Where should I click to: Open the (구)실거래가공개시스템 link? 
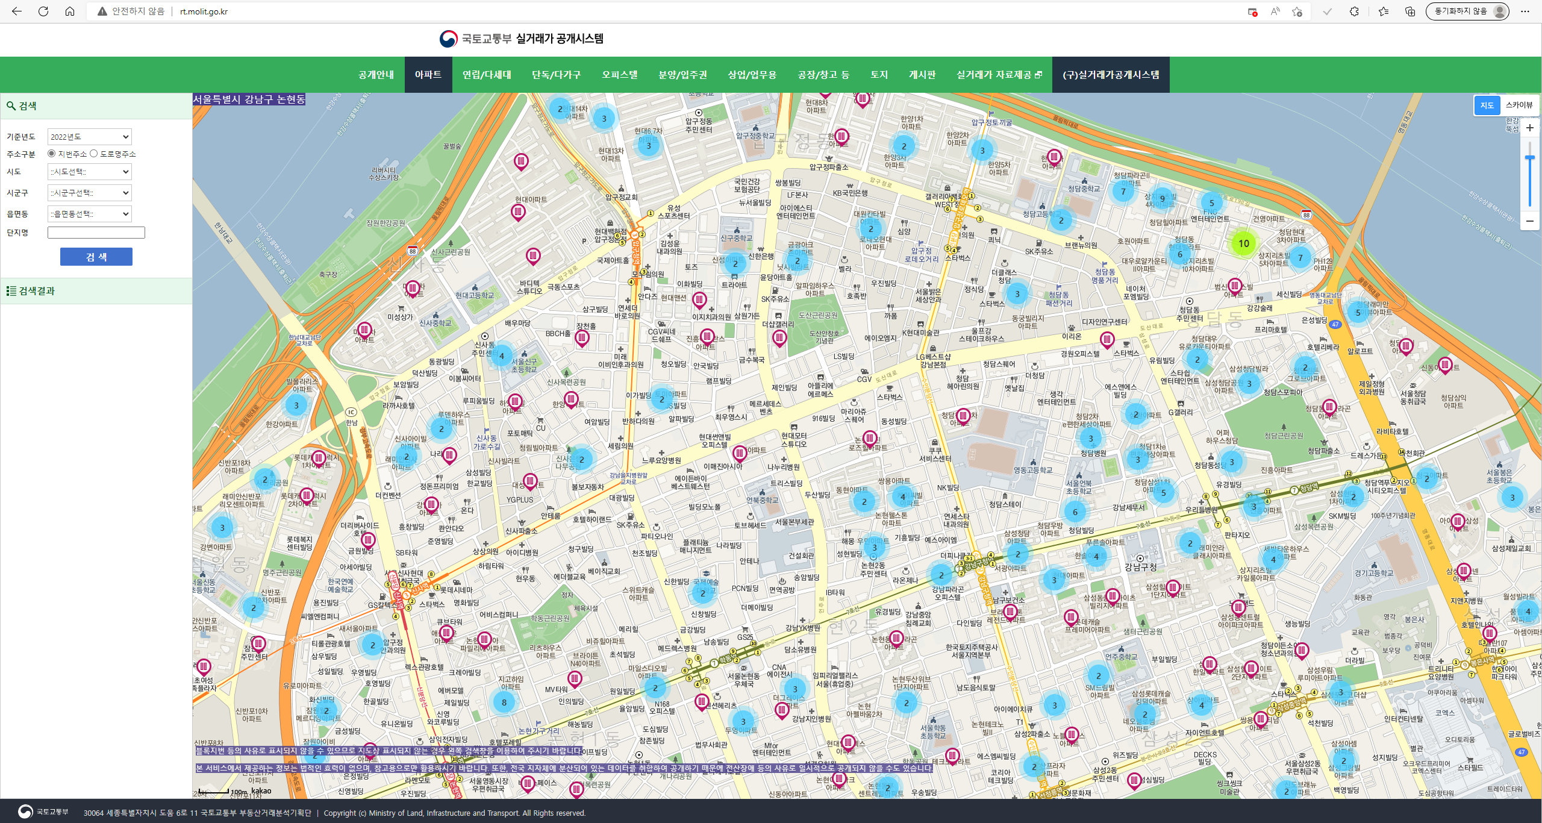[x=1110, y=75]
